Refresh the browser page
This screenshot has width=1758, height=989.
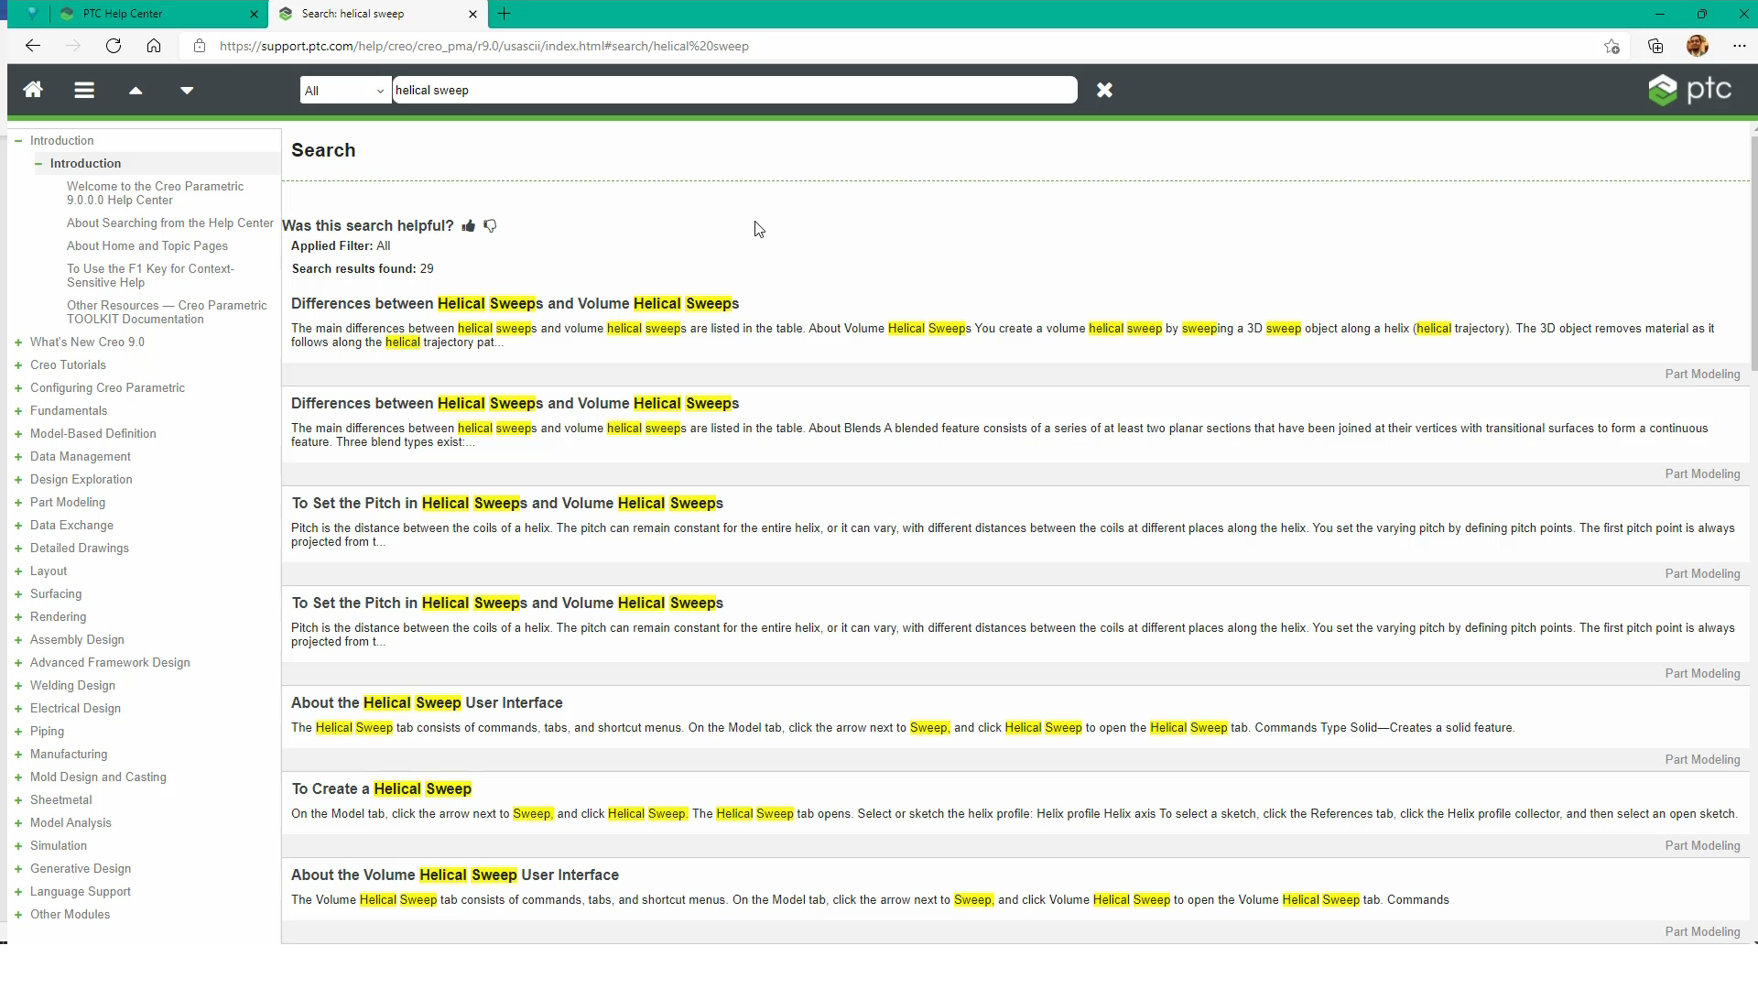pos(114,46)
